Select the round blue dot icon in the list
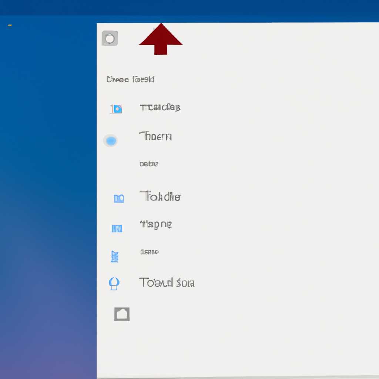This screenshot has width=379, height=379. [110, 141]
